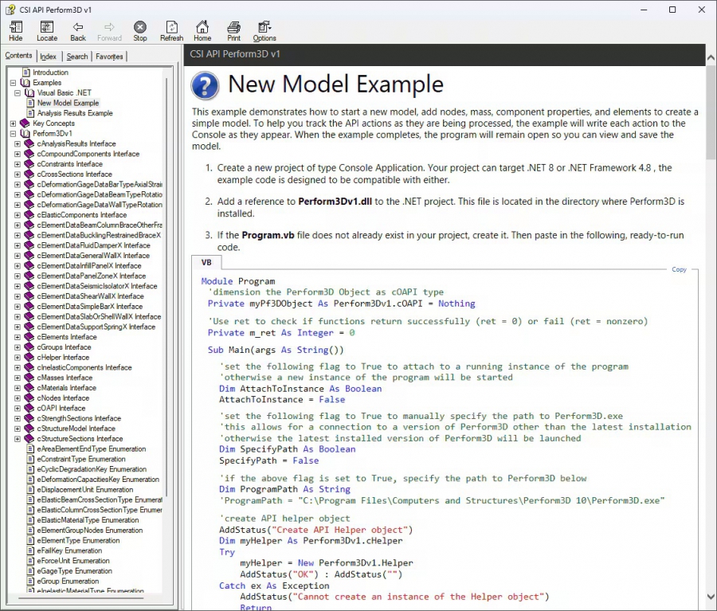Click the eGageType Enumeration page icon

click(x=30, y=570)
